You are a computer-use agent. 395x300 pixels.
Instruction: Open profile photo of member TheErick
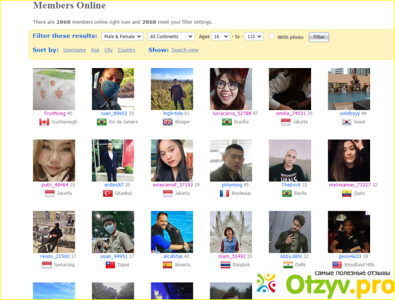[x=290, y=160]
